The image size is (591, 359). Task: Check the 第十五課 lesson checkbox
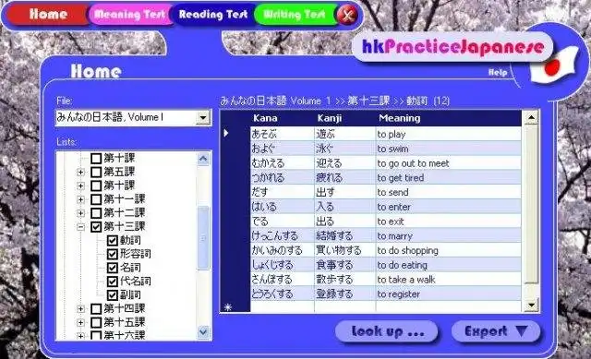point(96,322)
